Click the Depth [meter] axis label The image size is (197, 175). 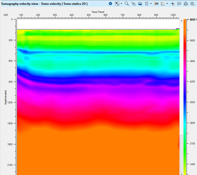tap(6, 97)
